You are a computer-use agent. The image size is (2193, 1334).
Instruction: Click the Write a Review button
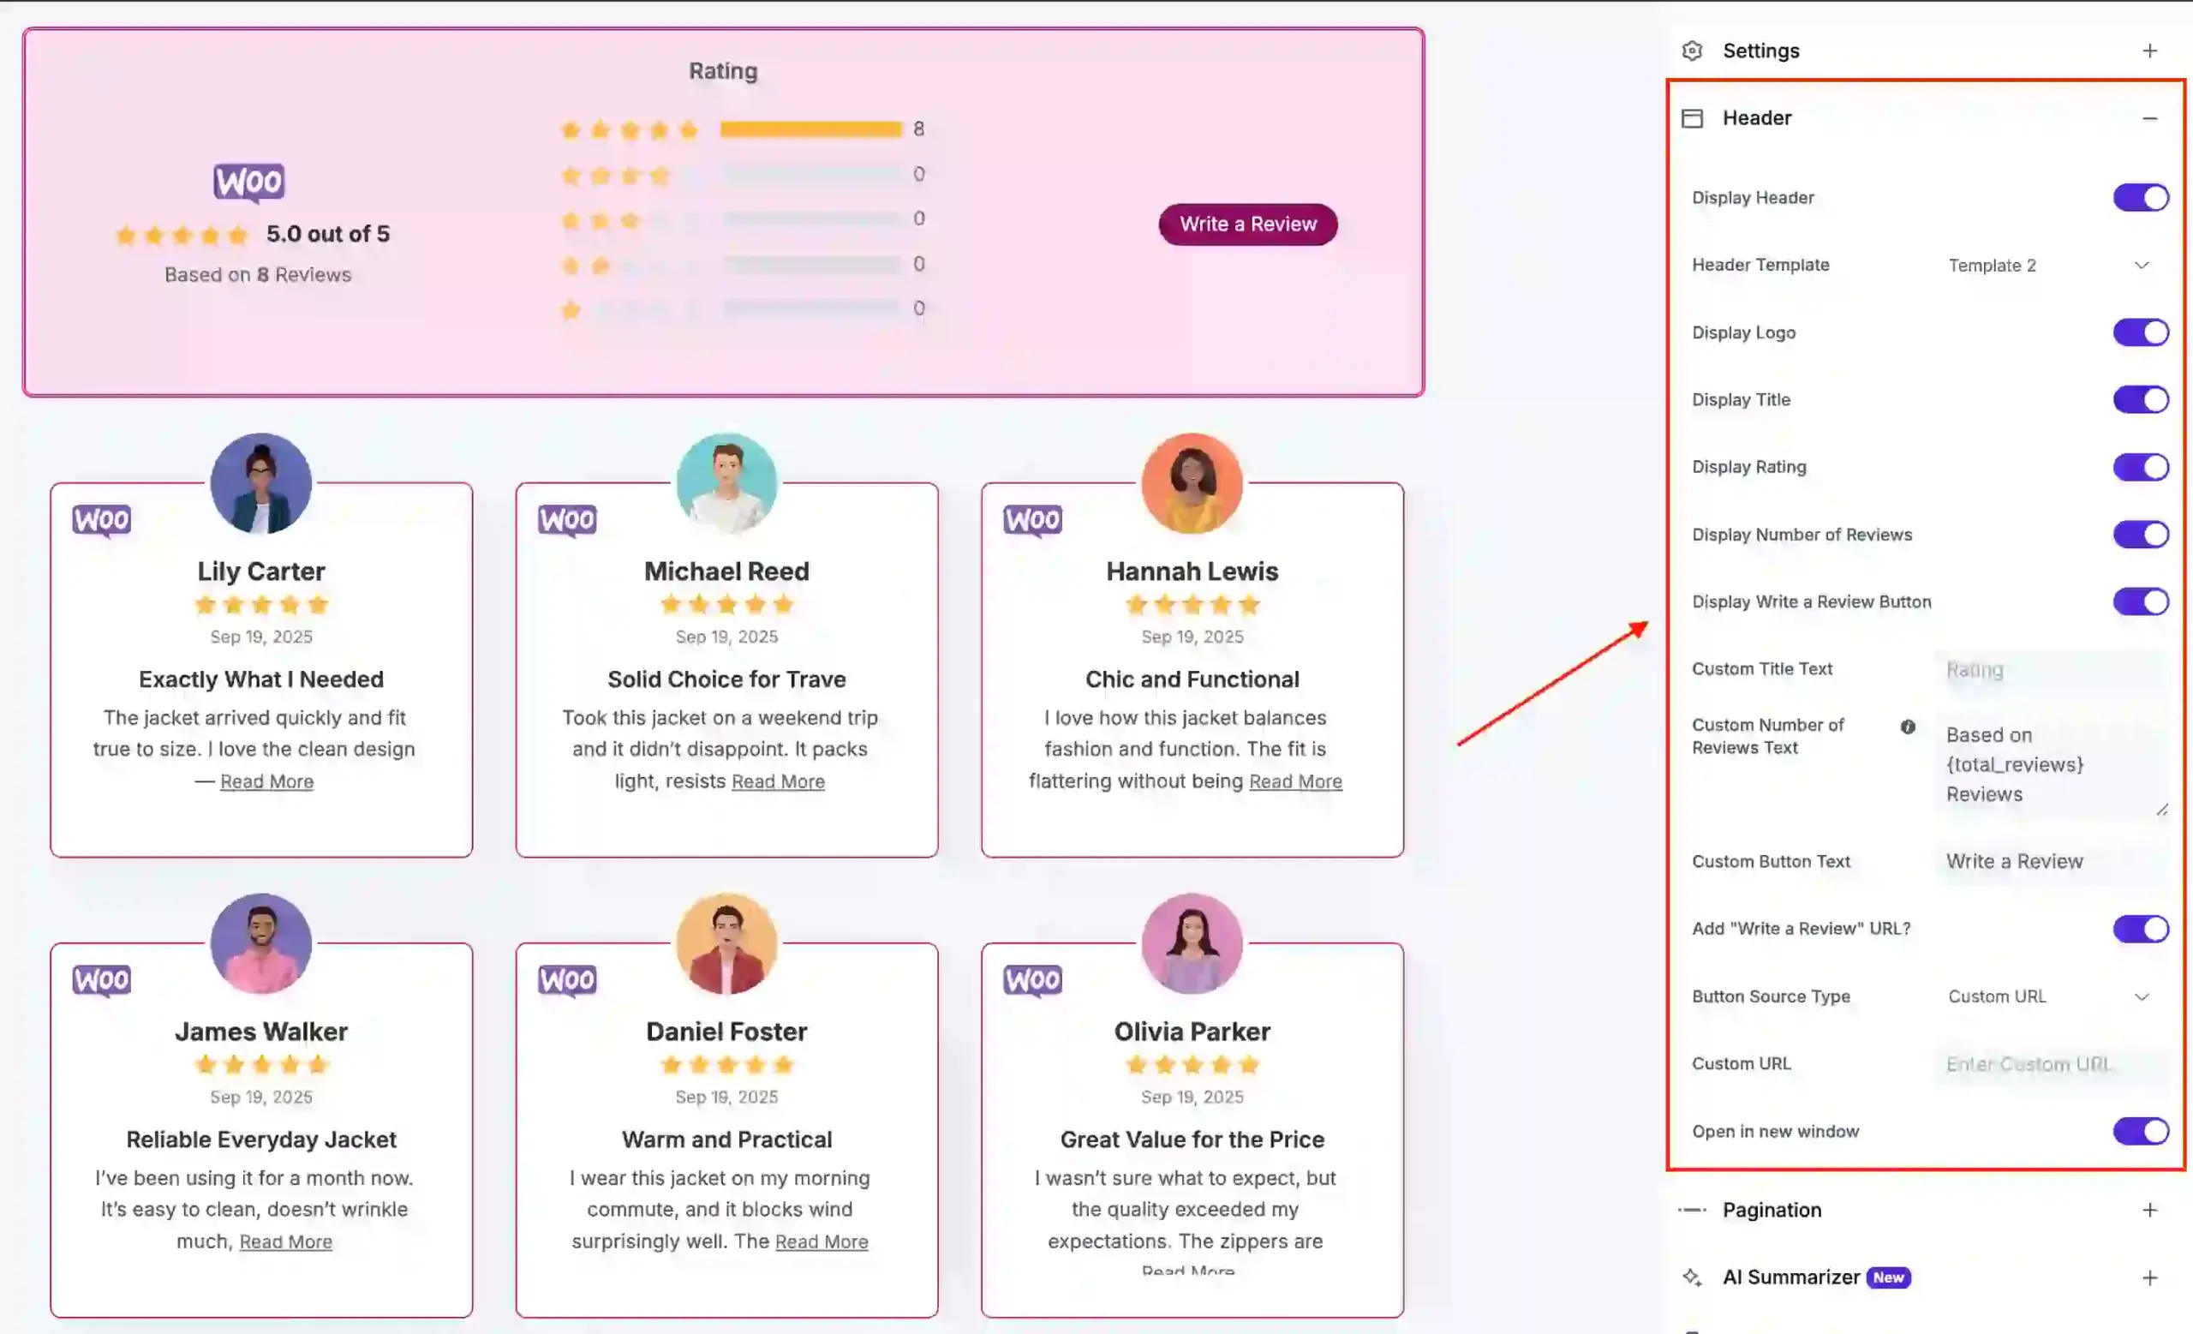[1247, 224]
